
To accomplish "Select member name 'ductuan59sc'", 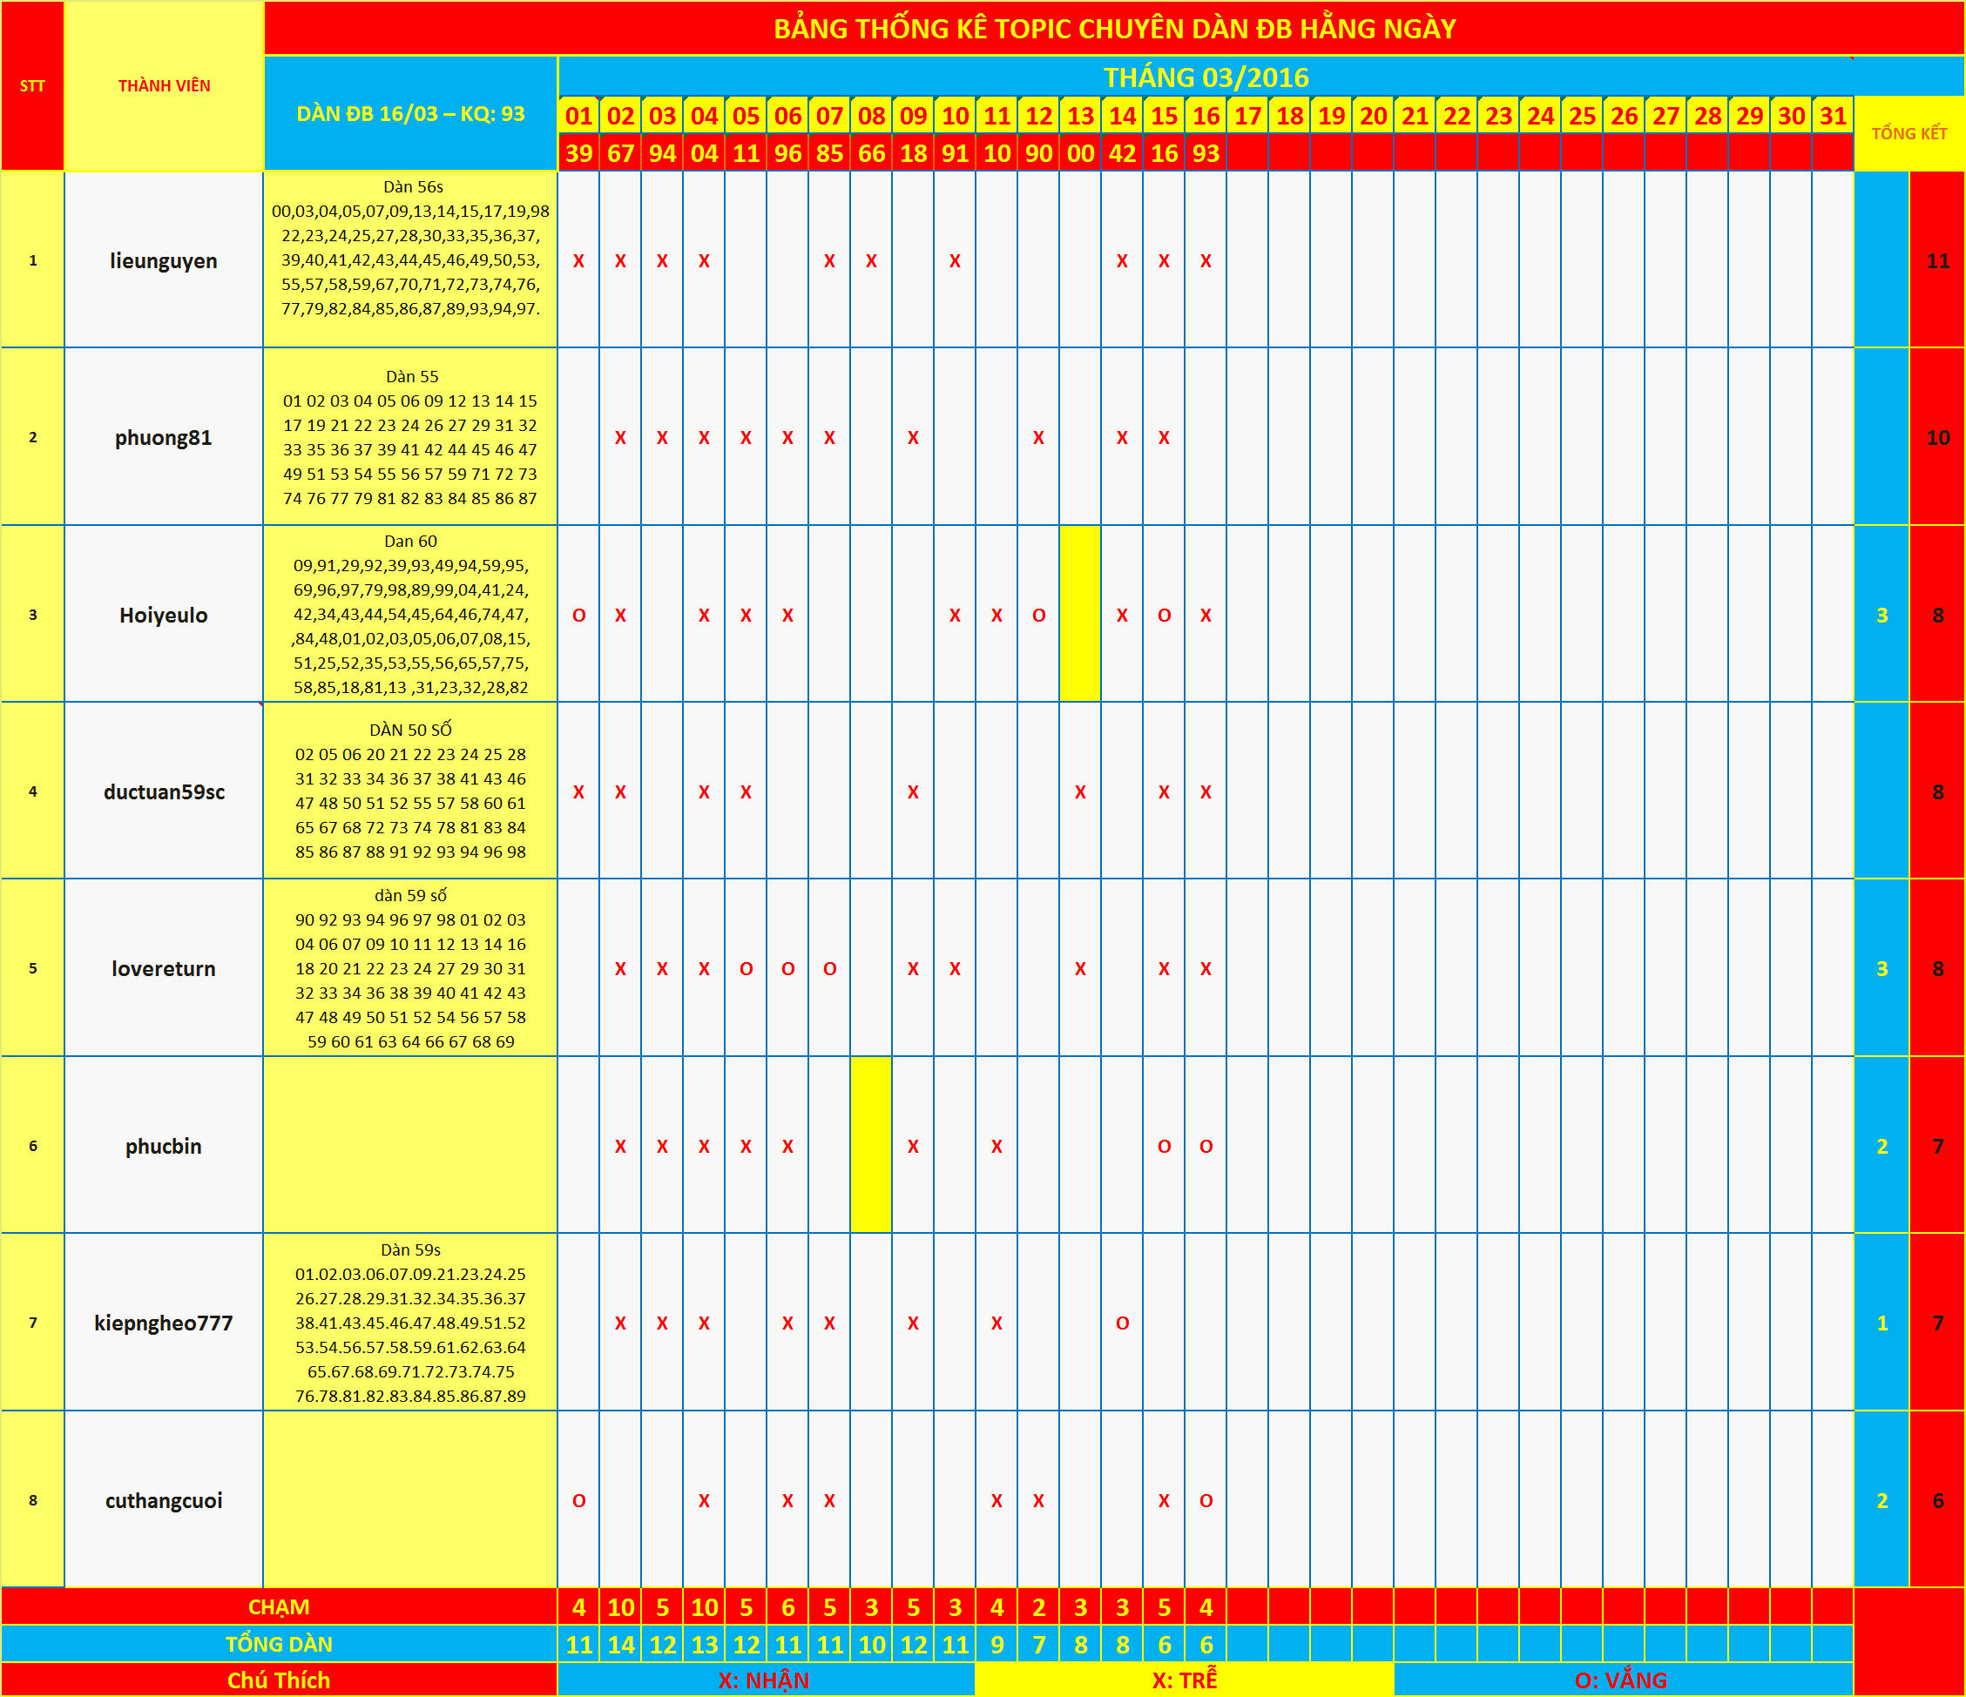I will 163,792.
